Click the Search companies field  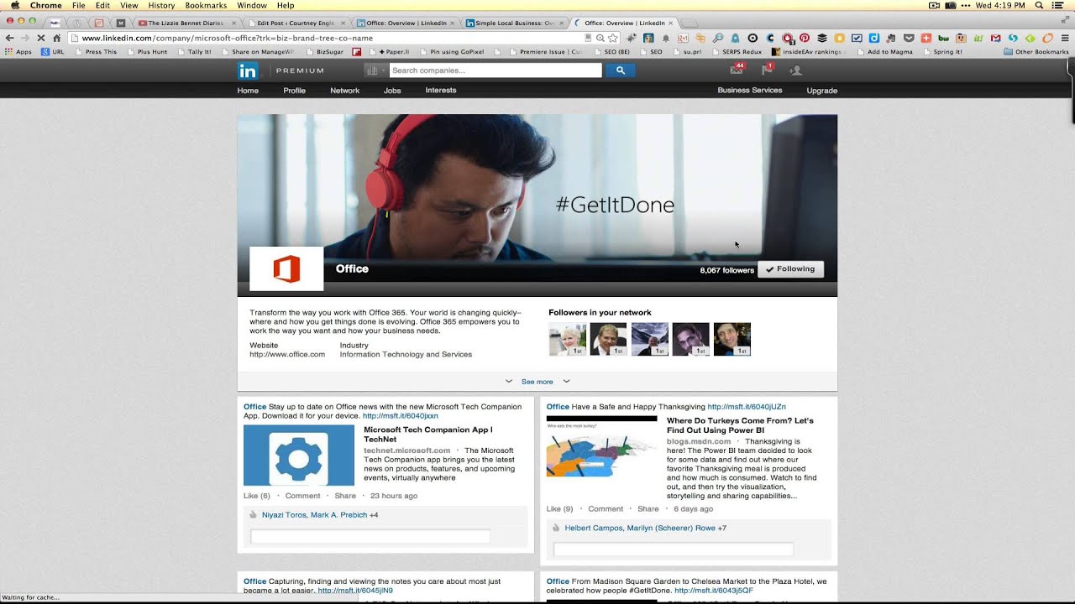pyautogui.click(x=496, y=70)
